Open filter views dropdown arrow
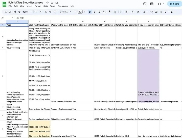 click(168, 12)
